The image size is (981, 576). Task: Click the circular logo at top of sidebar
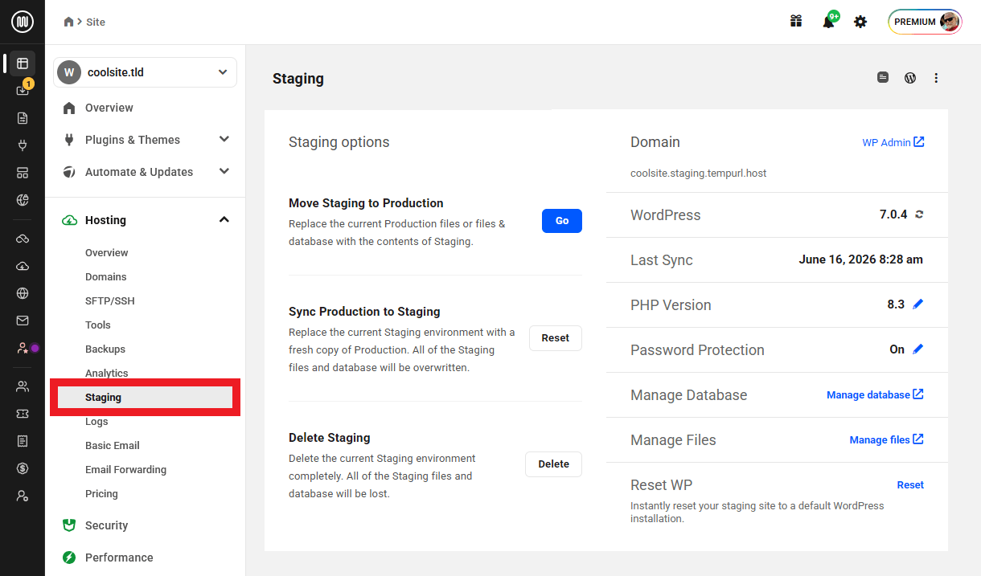click(x=23, y=22)
